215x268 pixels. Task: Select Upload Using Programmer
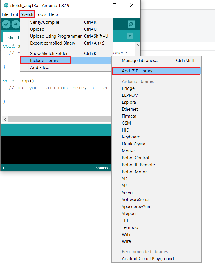pyautogui.click(x=66, y=36)
